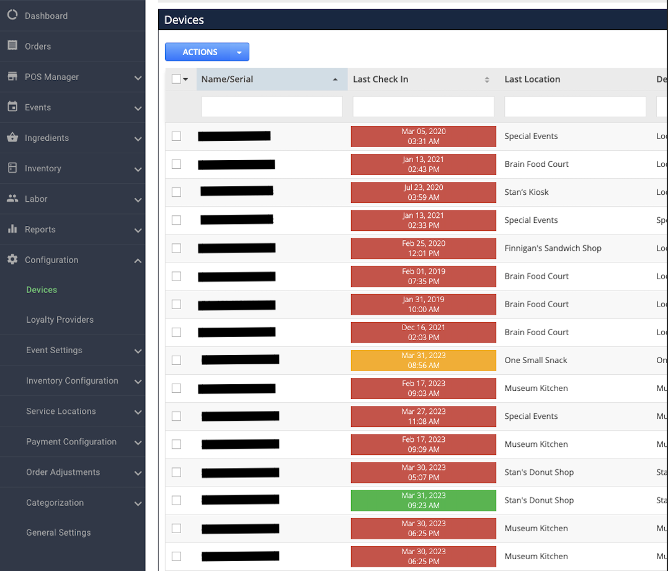Screen dimensions: 668x571
Task: Check the row with Mar 05, 2020 check-in
Action: tap(176, 136)
